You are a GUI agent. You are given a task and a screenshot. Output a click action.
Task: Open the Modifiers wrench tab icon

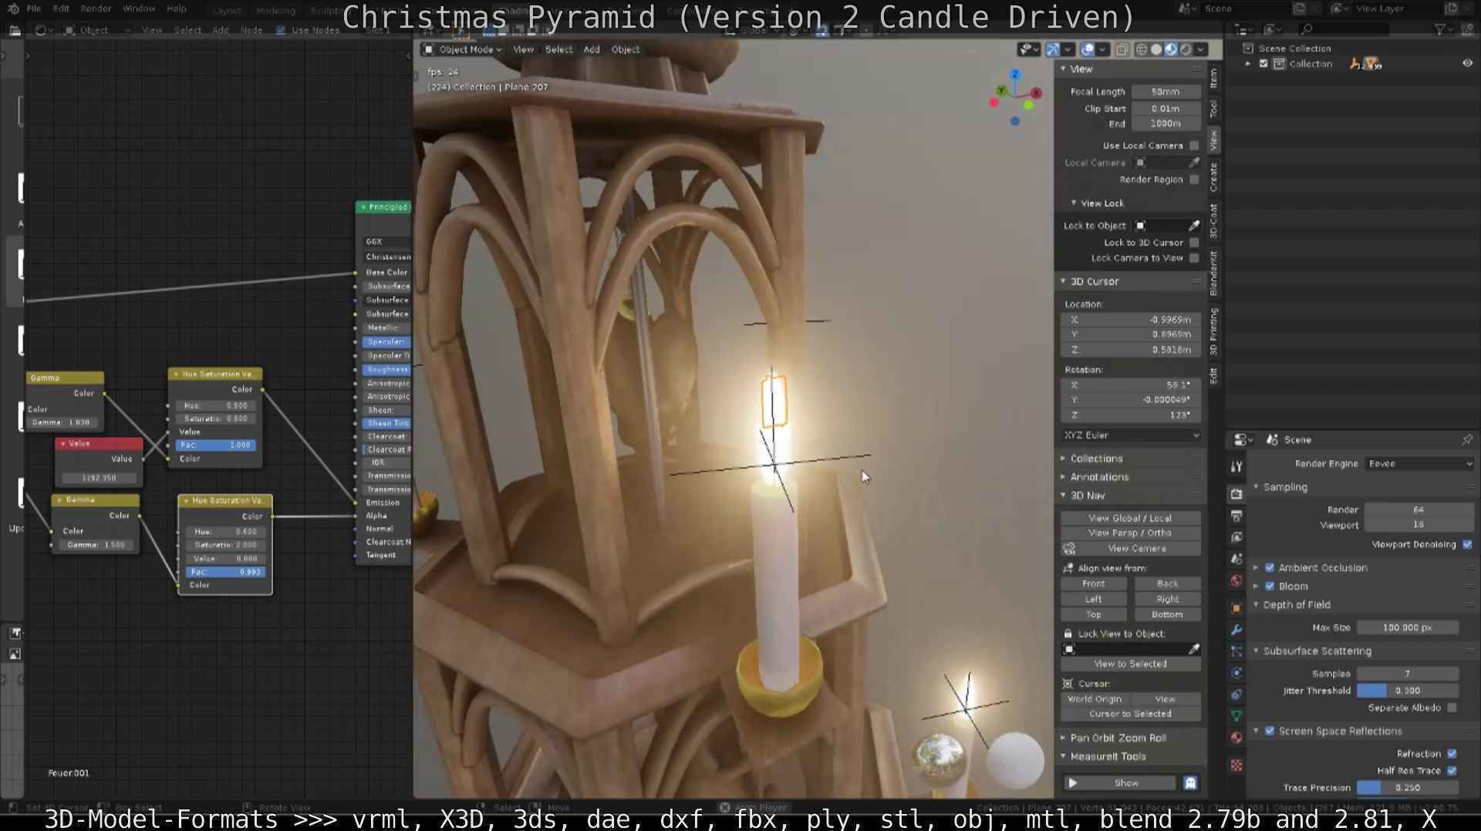(x=1236, y=630)
